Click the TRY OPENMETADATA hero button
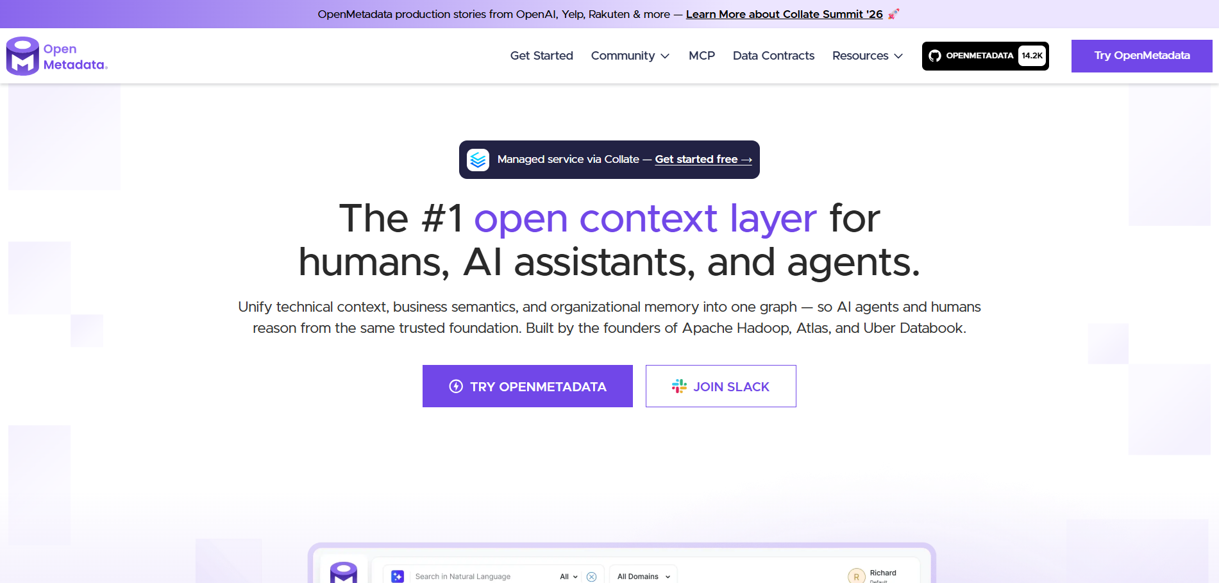Viewport: 1219px width, 583px height. coord(527,386)
